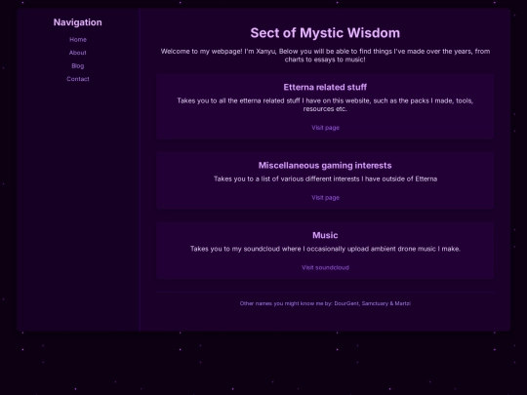Click the Music card heading
The image size is (527, 395).
point(325,235)
